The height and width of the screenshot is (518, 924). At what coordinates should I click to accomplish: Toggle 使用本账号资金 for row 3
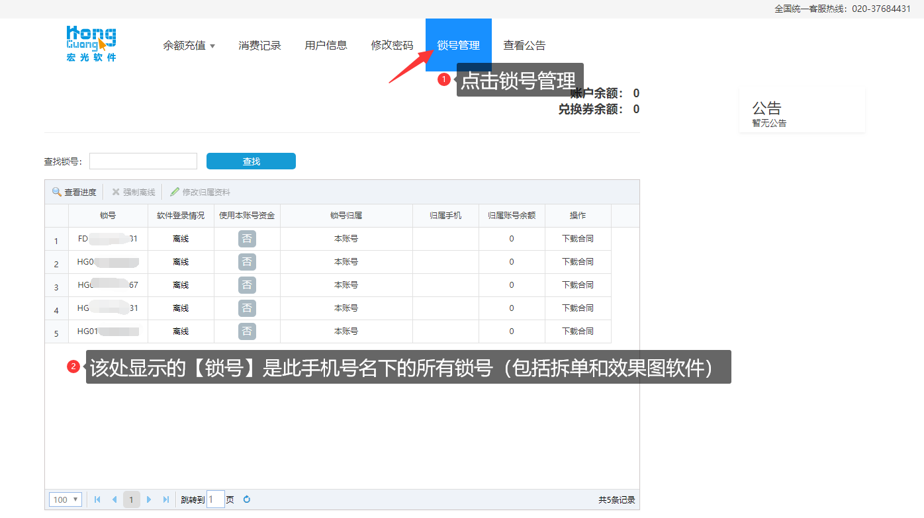[x=247, y=285]
